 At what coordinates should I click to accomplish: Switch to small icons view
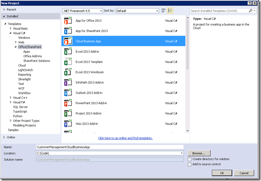tap(163, 11)
